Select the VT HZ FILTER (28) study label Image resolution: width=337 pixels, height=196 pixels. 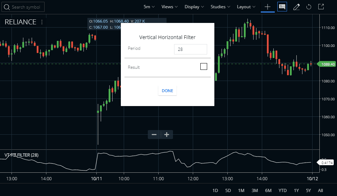point(22,155)
